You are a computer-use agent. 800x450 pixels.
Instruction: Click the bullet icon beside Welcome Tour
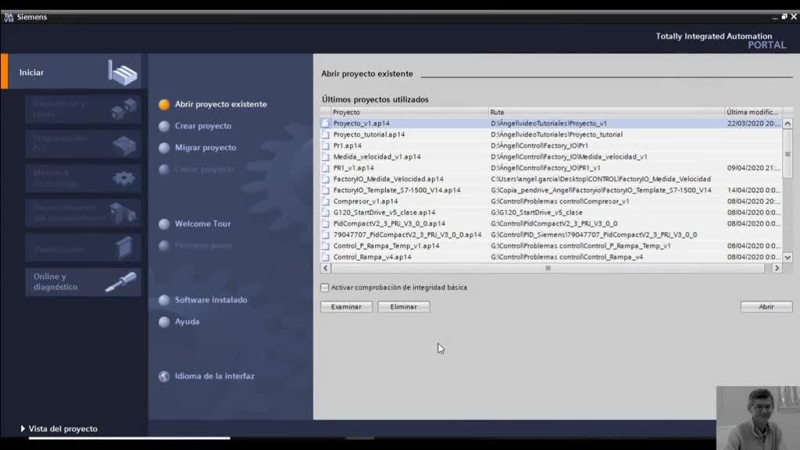point(164,224)
